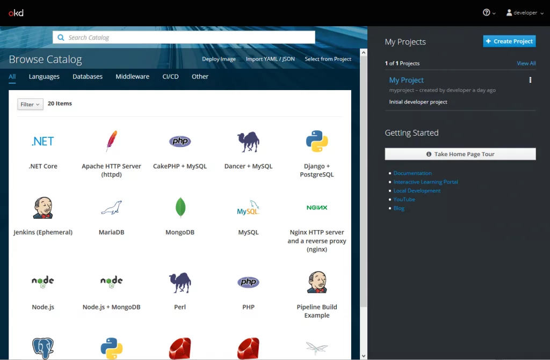Image resolution: width=550 pixels, height=360 pixels.
Task: Expand the Filter dropdown
Action: click(x=30, y=104)
